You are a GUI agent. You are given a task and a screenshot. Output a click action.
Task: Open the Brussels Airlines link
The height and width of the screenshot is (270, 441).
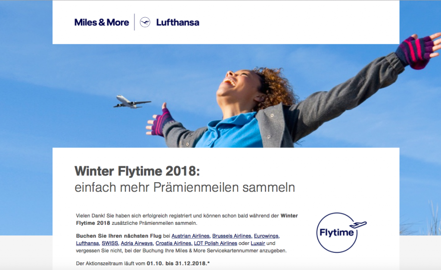(x=232, y=236)
